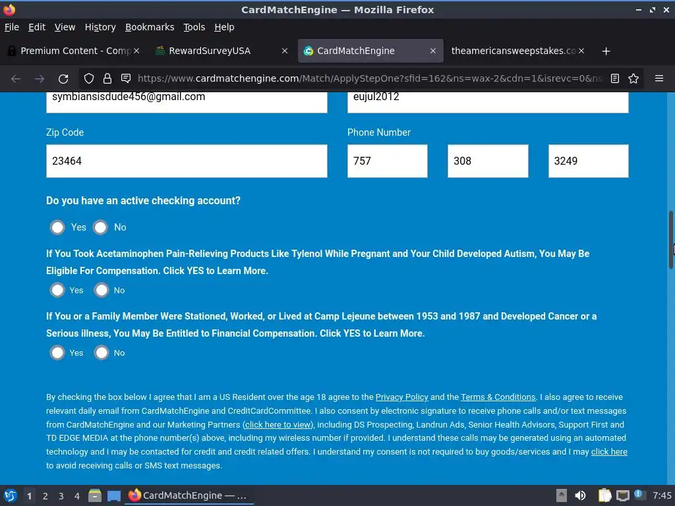Image resolution: width=675 pixels, height=506 pixels.
Task: Go back with the back arrow
Action: click(16, 79)
